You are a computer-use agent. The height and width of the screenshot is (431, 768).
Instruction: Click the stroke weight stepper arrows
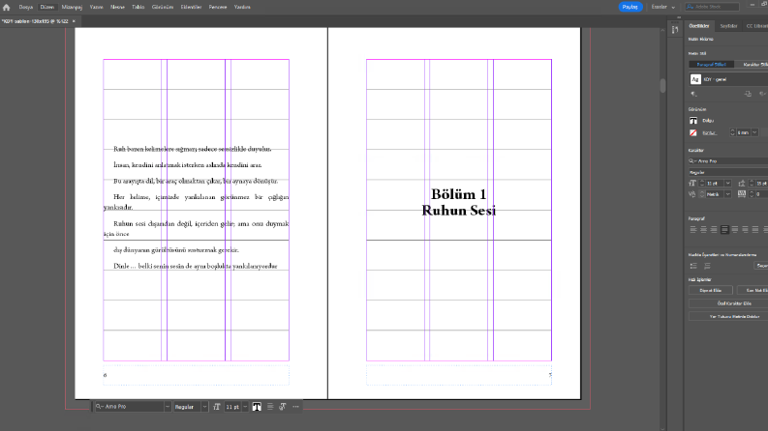733,133
